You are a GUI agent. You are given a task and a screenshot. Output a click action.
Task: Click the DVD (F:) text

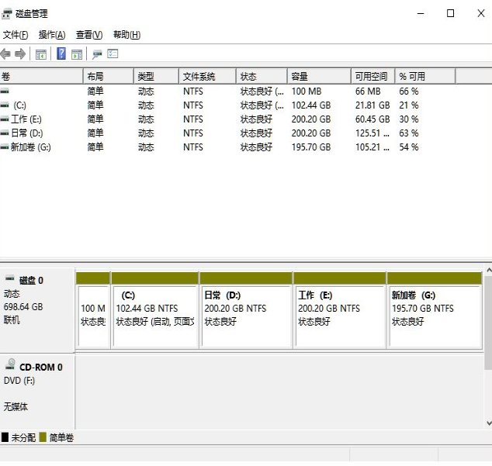(19, 381)
